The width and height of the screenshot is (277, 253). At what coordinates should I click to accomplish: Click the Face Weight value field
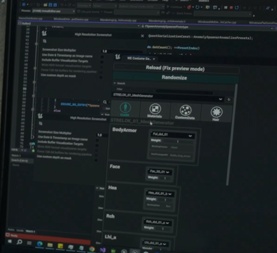pos(166,178)
